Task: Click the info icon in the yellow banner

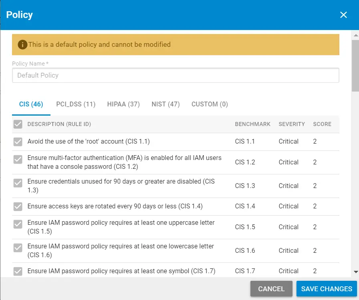Action: (x=22, y=44)
